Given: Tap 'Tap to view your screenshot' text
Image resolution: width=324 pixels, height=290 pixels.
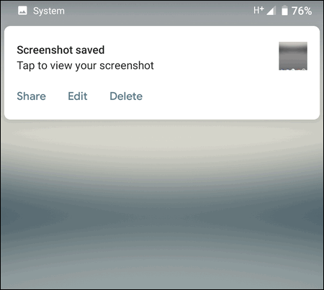Looking at the screenshot, I should [85, 65].
